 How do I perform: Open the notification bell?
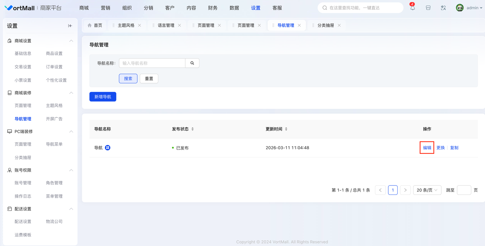pos(413,8)
